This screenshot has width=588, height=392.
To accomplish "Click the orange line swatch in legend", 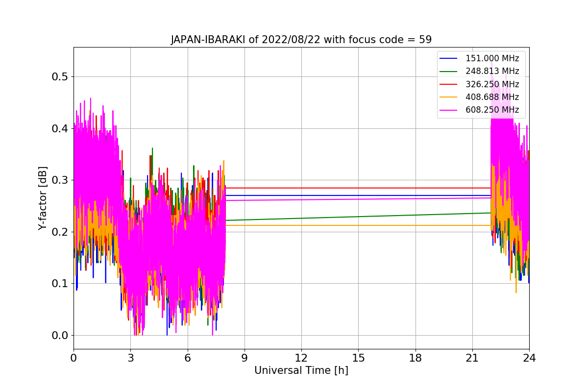I will pyautogui.click(x=449, y=97).
